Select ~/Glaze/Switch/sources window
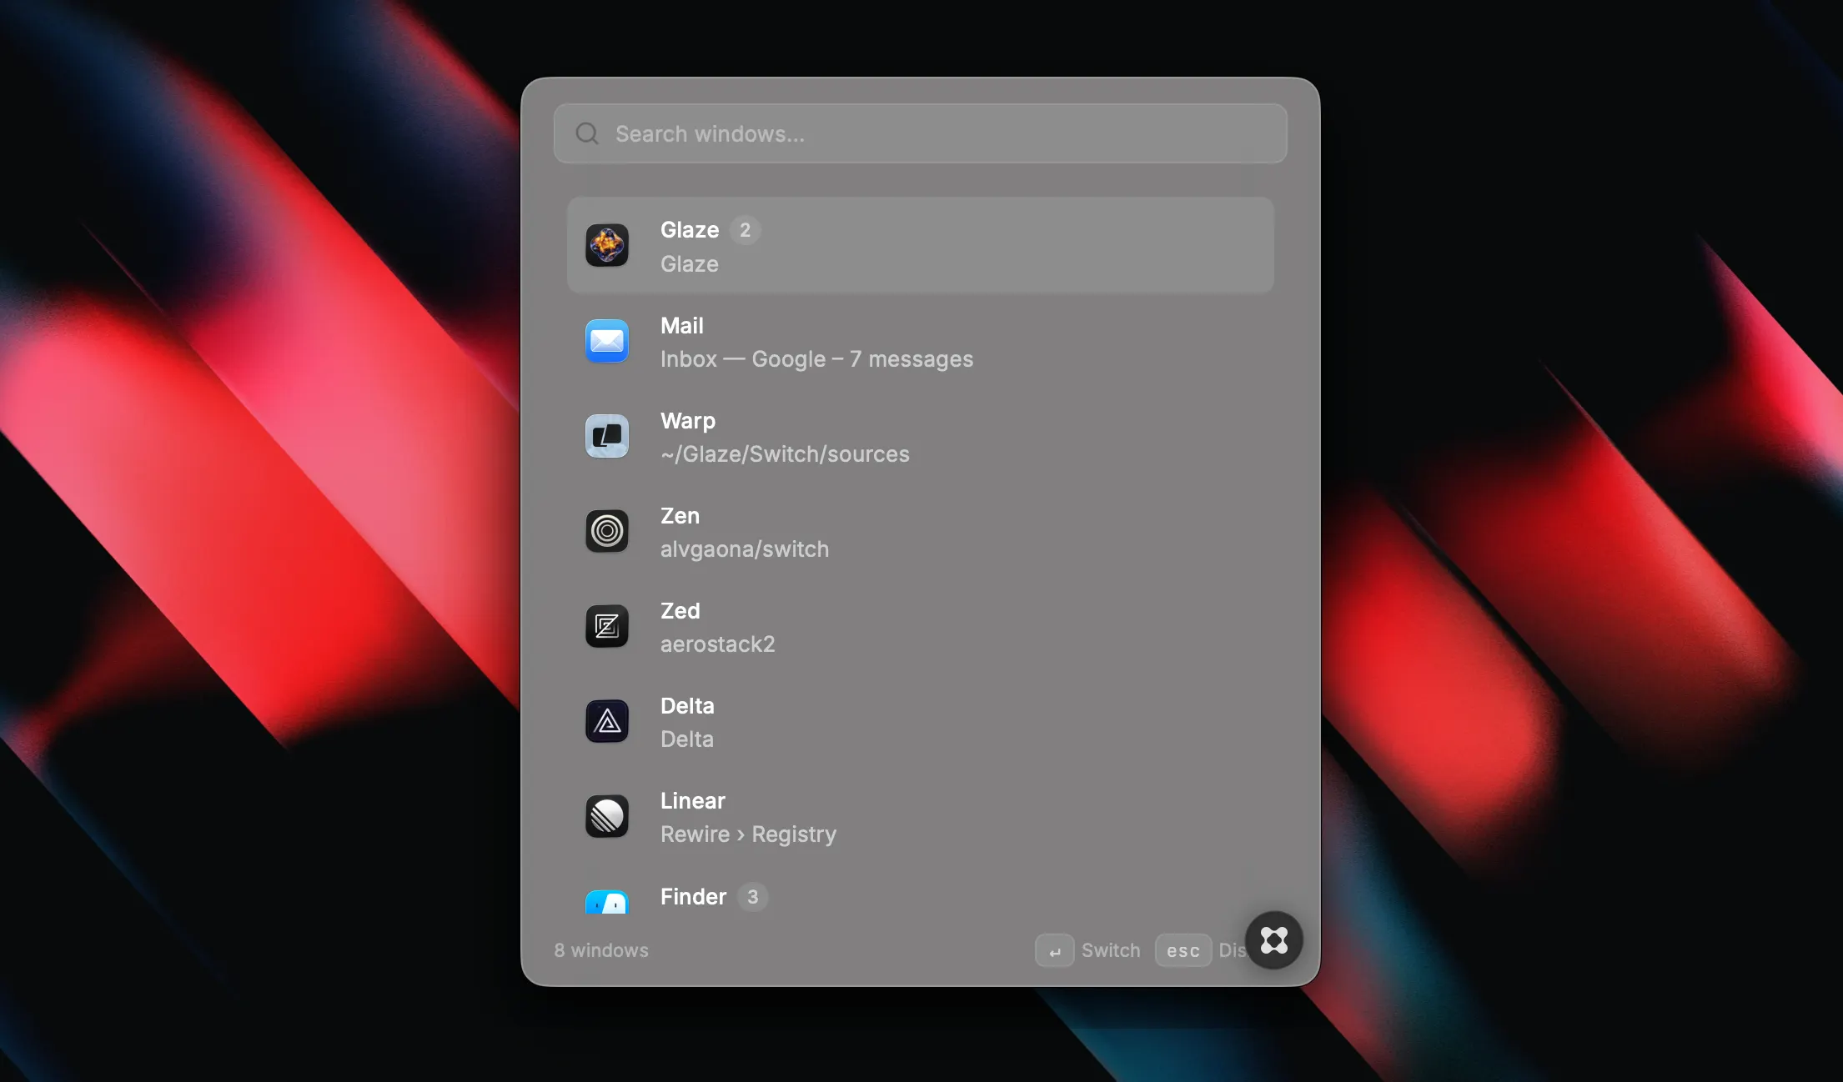The width and height of the screenshot is (1843, 1082). [x=785, y=454]
